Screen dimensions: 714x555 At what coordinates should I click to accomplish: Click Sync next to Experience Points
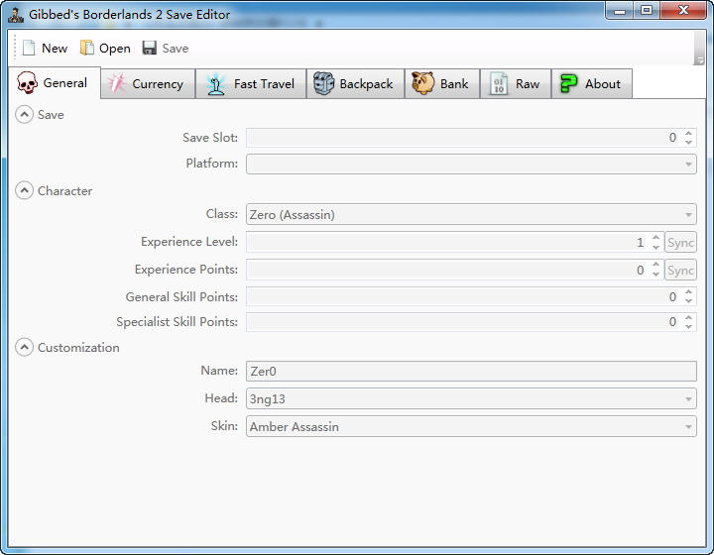[x=680, y=271]
